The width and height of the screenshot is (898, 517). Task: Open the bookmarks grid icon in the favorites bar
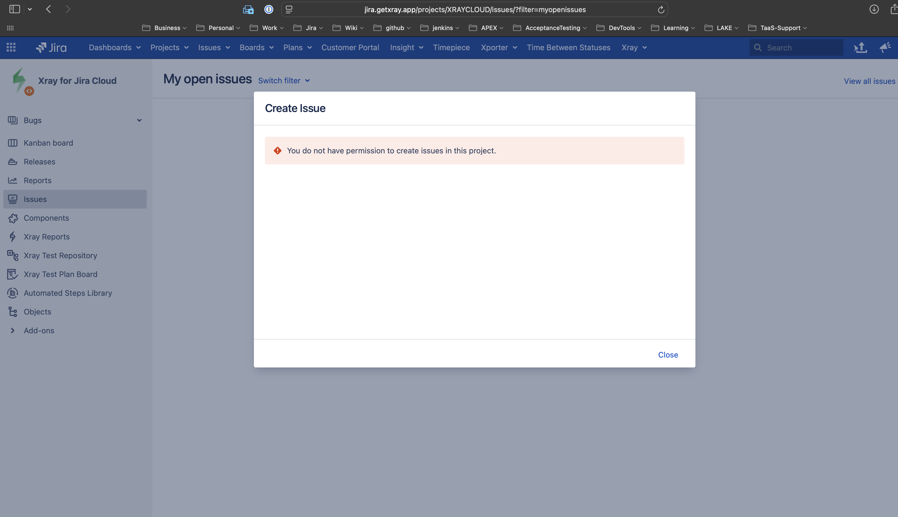tap(10, 28)
